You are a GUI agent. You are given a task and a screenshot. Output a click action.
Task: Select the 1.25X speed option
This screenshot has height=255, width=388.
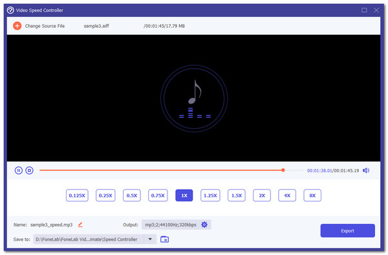[x=210, y=195]
